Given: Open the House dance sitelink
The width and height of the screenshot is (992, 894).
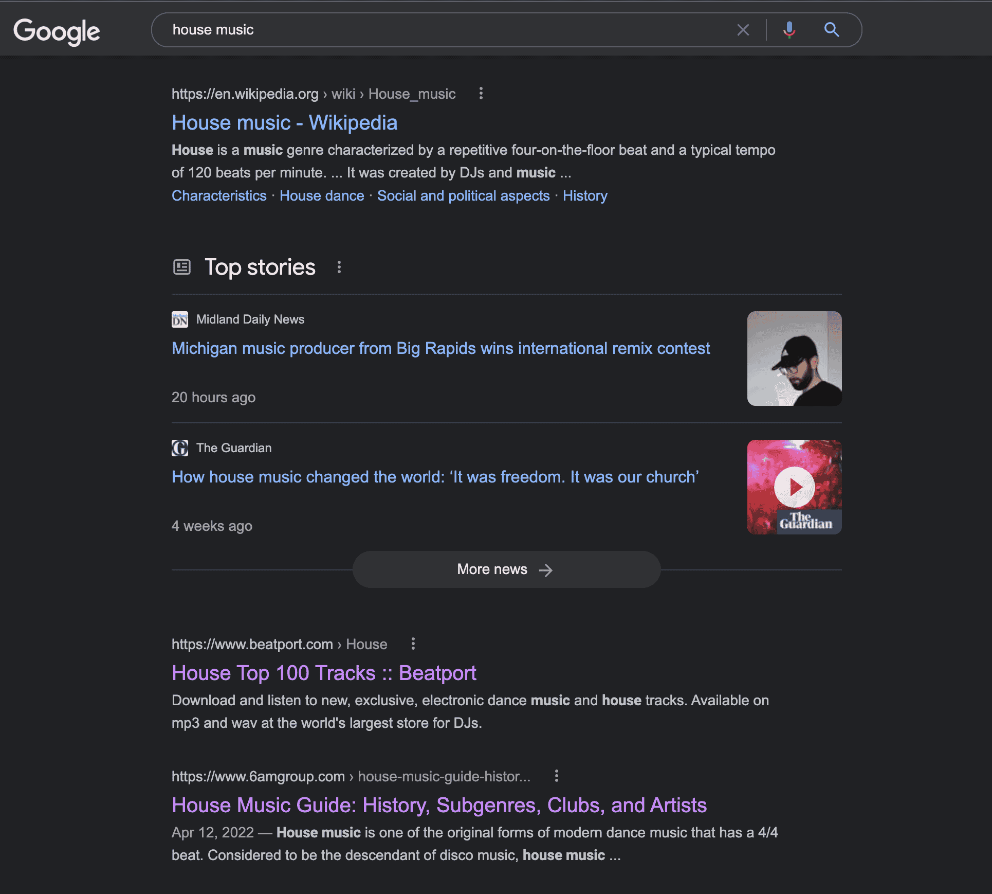Looking at the screenshot, I should point(322,195).
